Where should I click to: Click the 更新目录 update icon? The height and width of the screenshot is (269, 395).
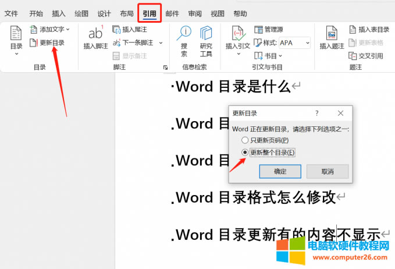pyautogui.click(x=33, y=43)
